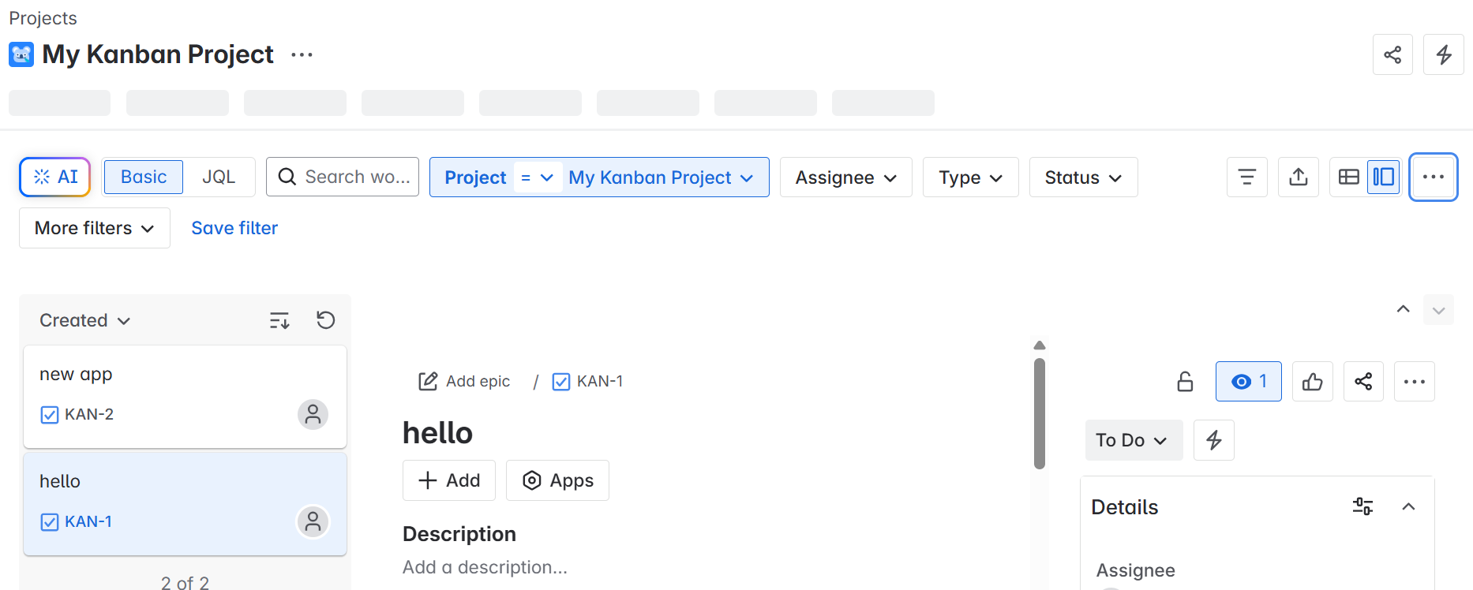Screen dimensions: 1473x590
Task: Click the Save filter link
Action: pyautogui.click(x=234, y=228)
